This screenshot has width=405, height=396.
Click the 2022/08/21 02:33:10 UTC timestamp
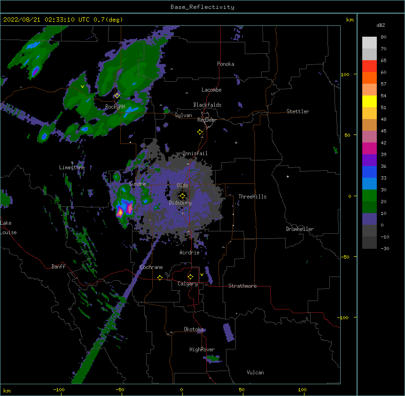click(47, 20)
